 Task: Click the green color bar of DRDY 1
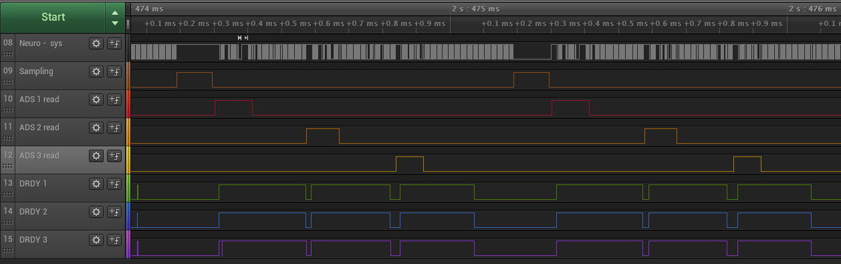tap(128, 188)
